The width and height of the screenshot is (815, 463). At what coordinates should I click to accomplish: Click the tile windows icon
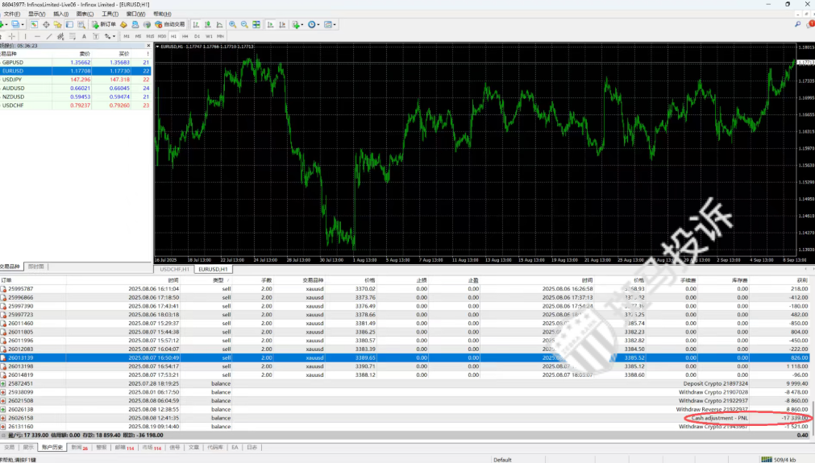(x=255, y=24)
